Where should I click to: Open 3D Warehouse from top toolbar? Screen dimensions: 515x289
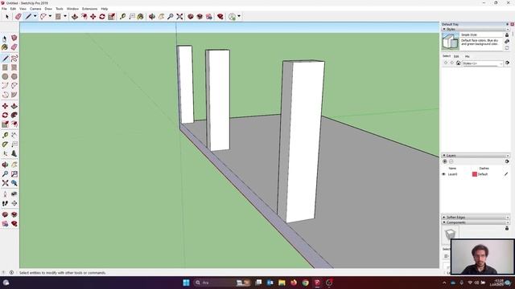(x=191, y=16)
